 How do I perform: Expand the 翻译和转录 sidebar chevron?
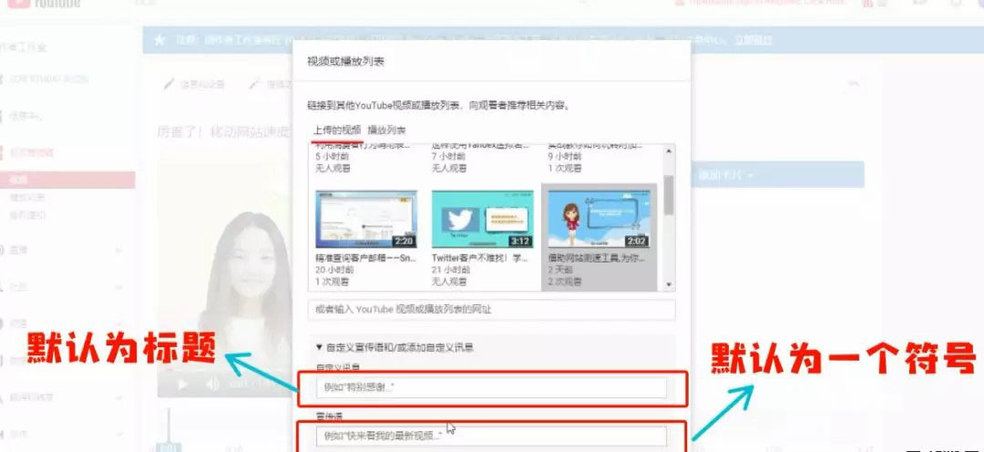pos(118,397)
